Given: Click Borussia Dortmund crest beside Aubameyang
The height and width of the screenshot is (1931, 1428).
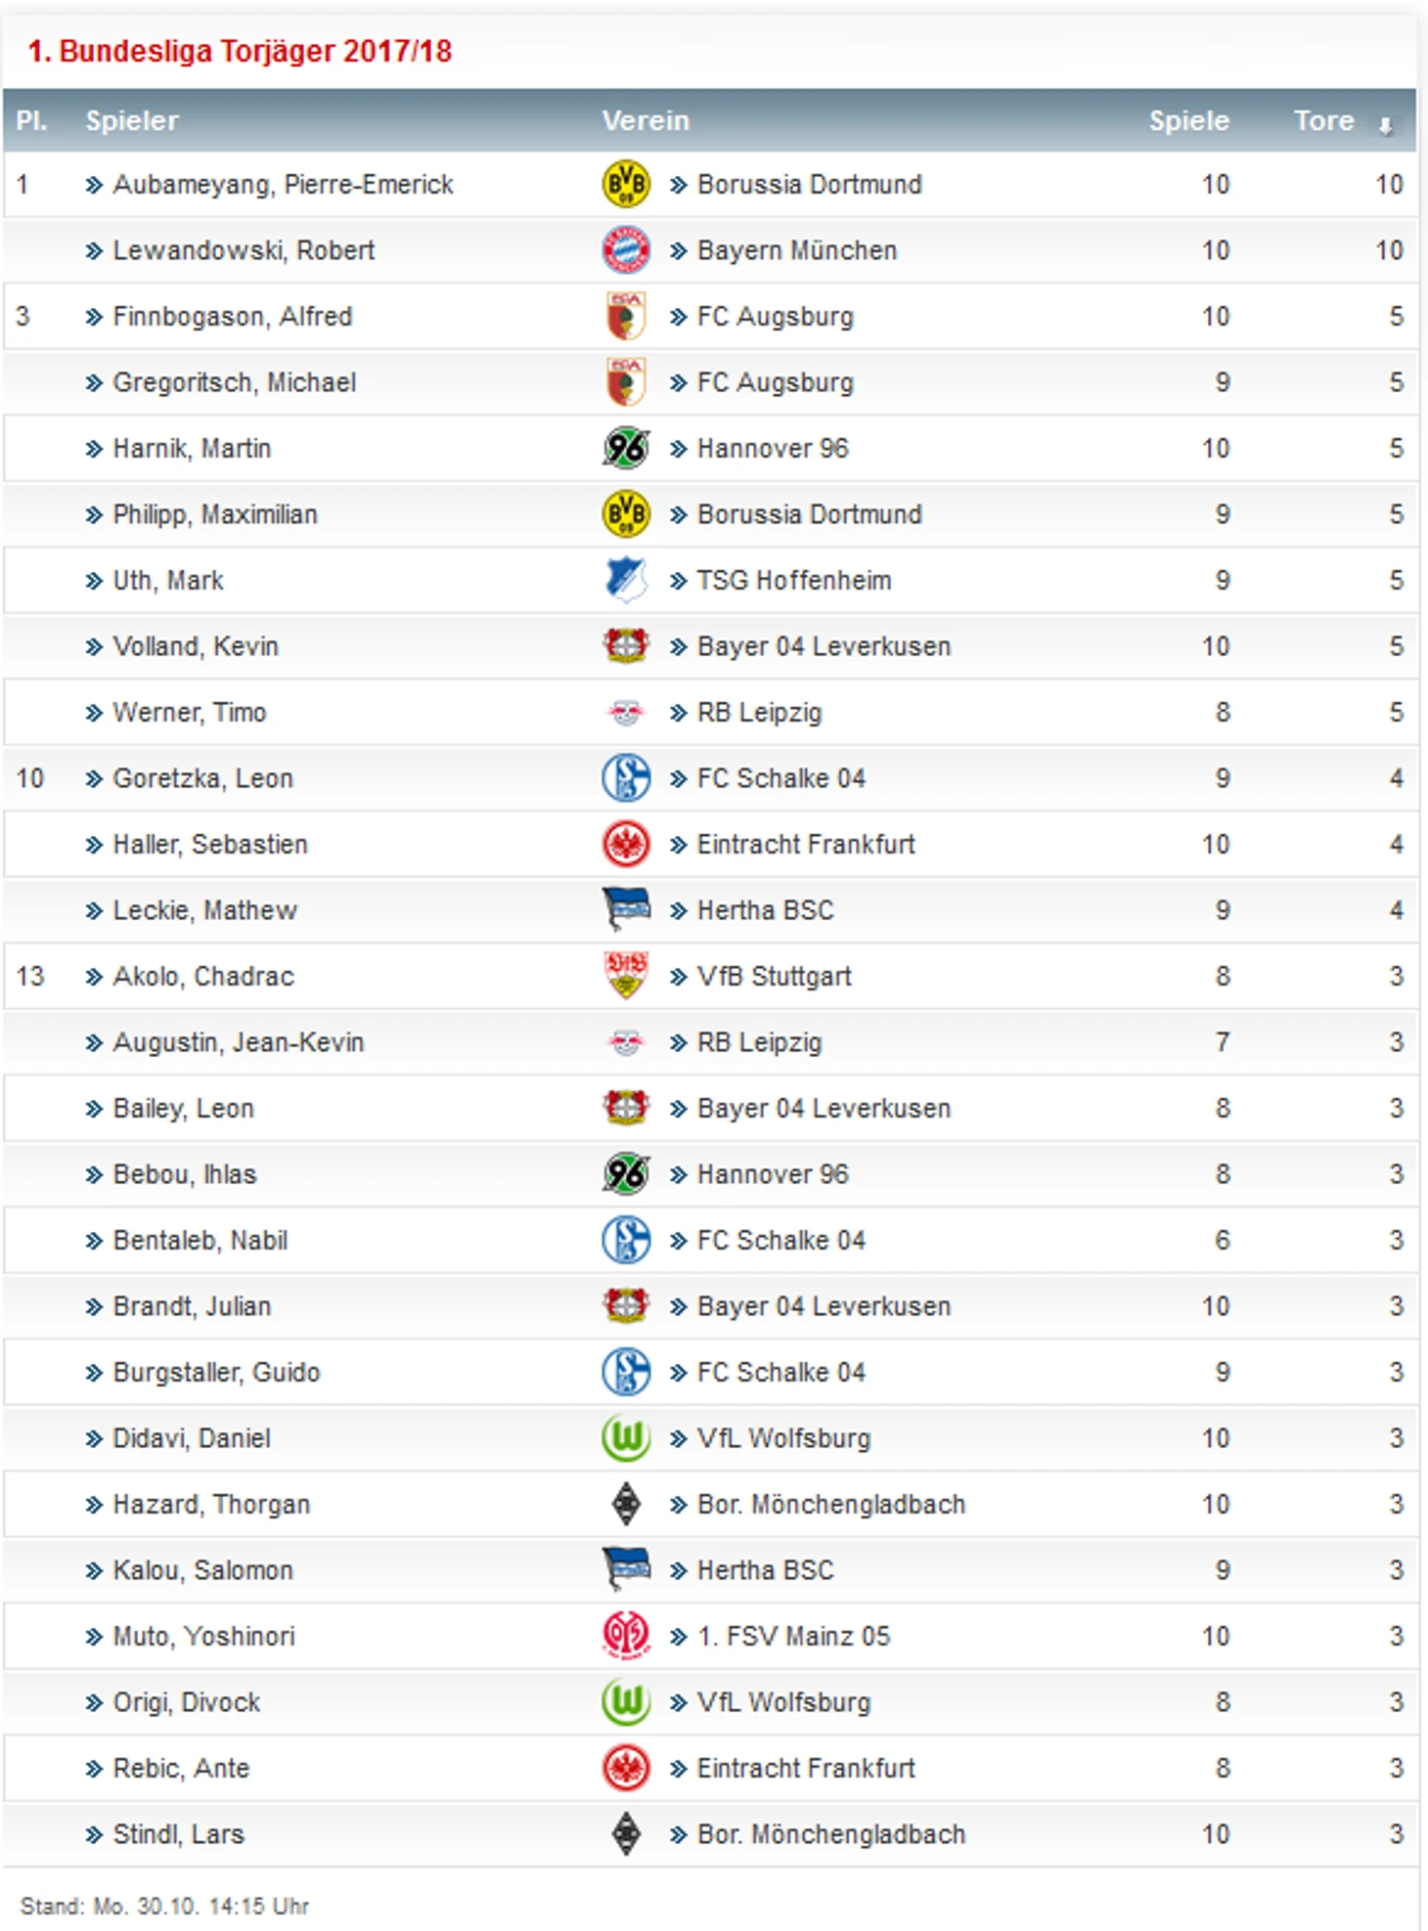Looking at the screenshot, I should [x=626, y=184].
